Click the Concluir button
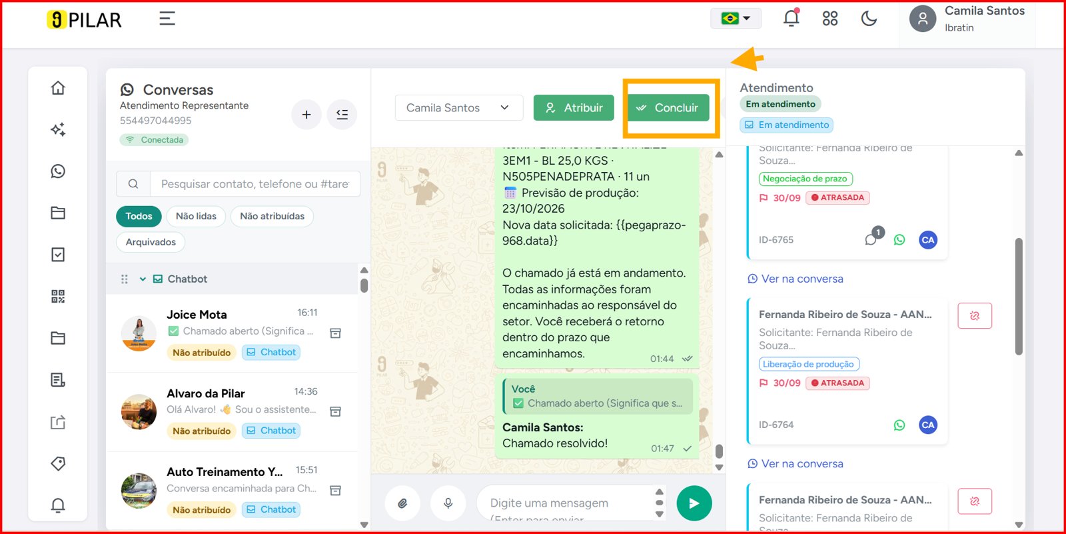This screenshot has height=534, width=1066. (x=668, y=108)
